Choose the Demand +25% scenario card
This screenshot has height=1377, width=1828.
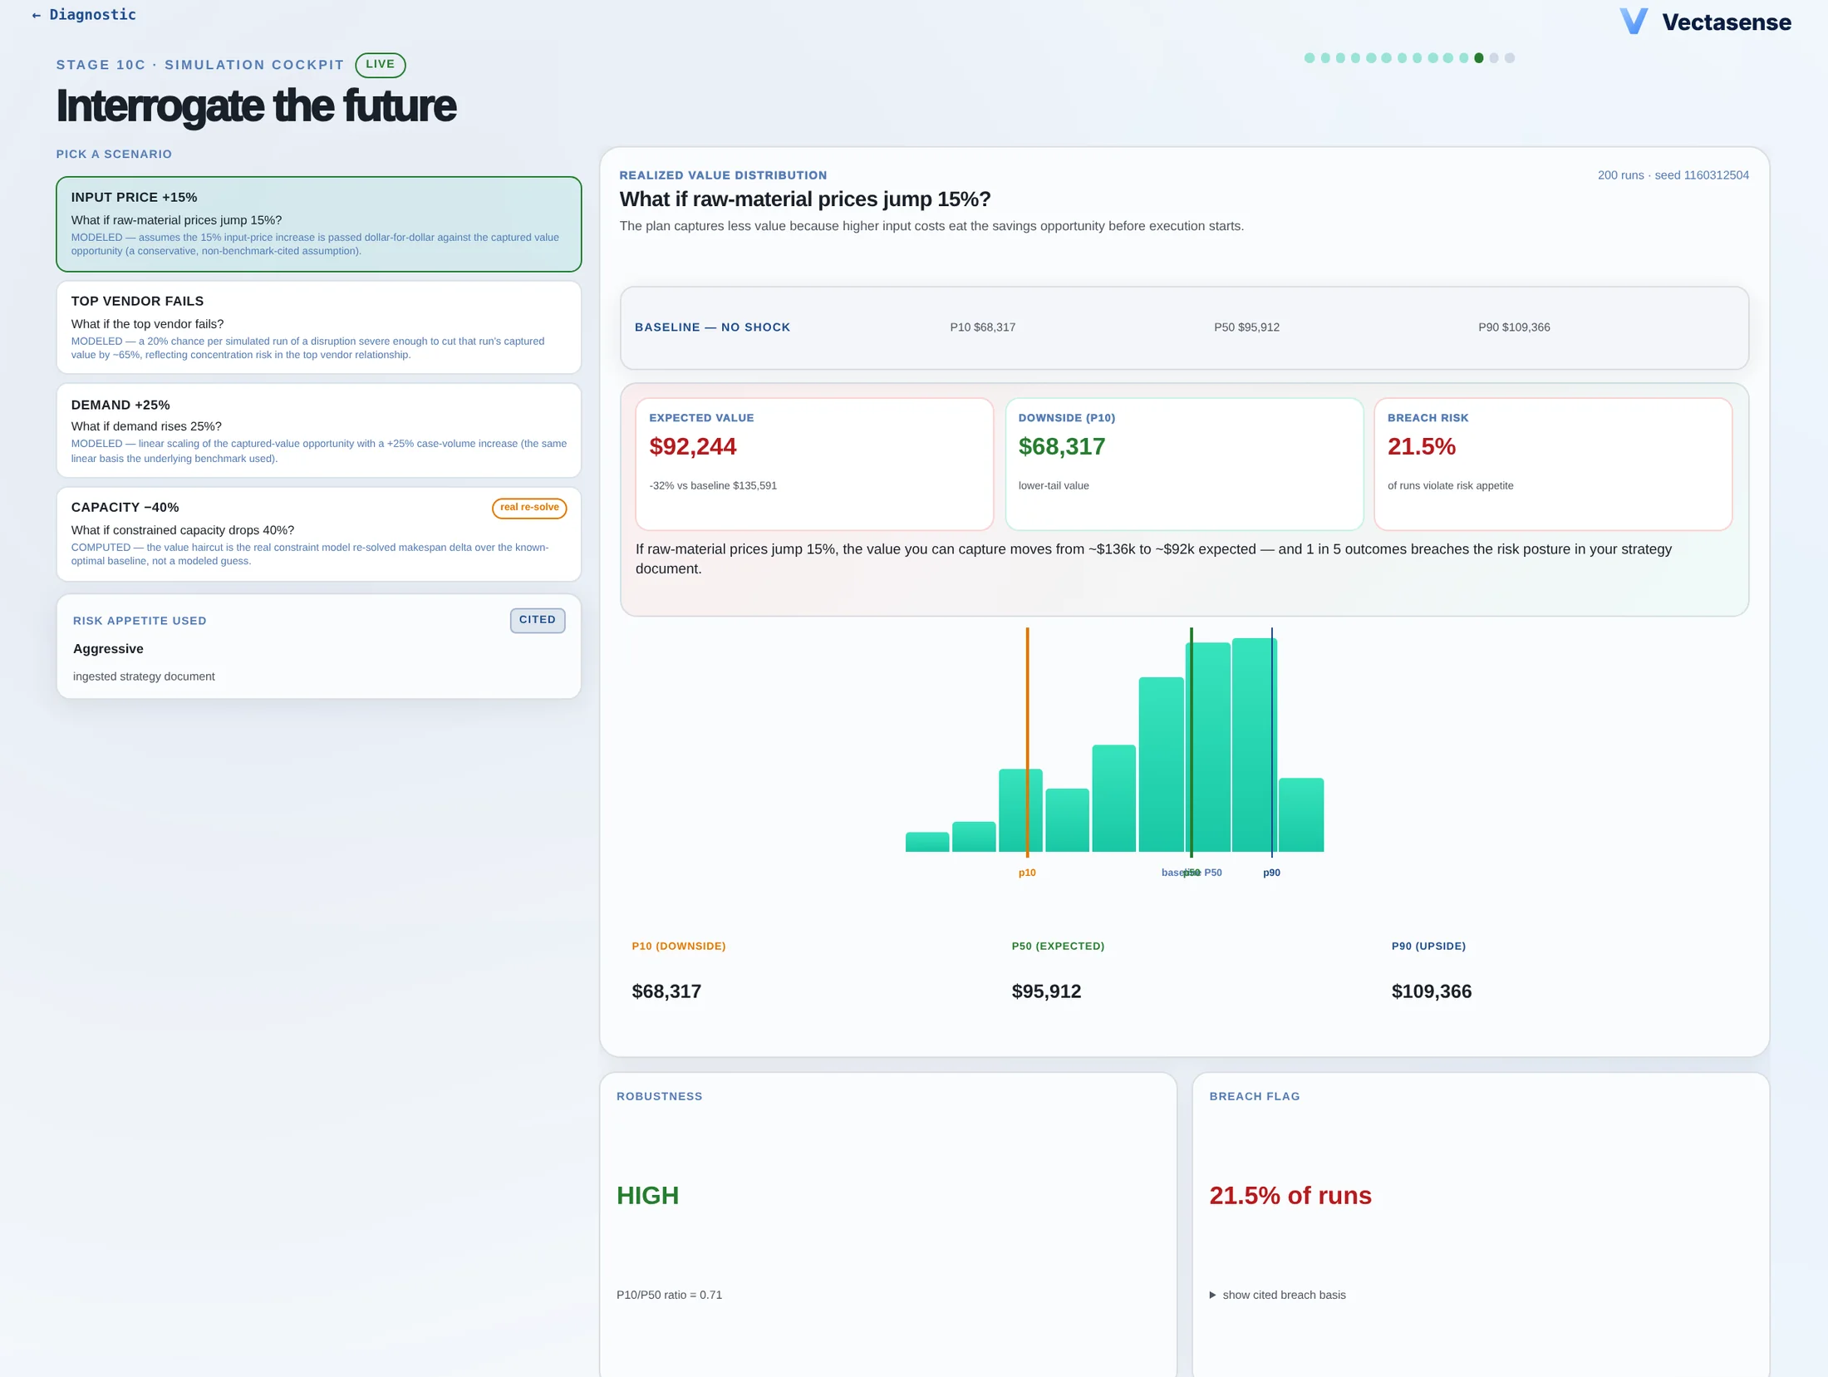point(318,430)
